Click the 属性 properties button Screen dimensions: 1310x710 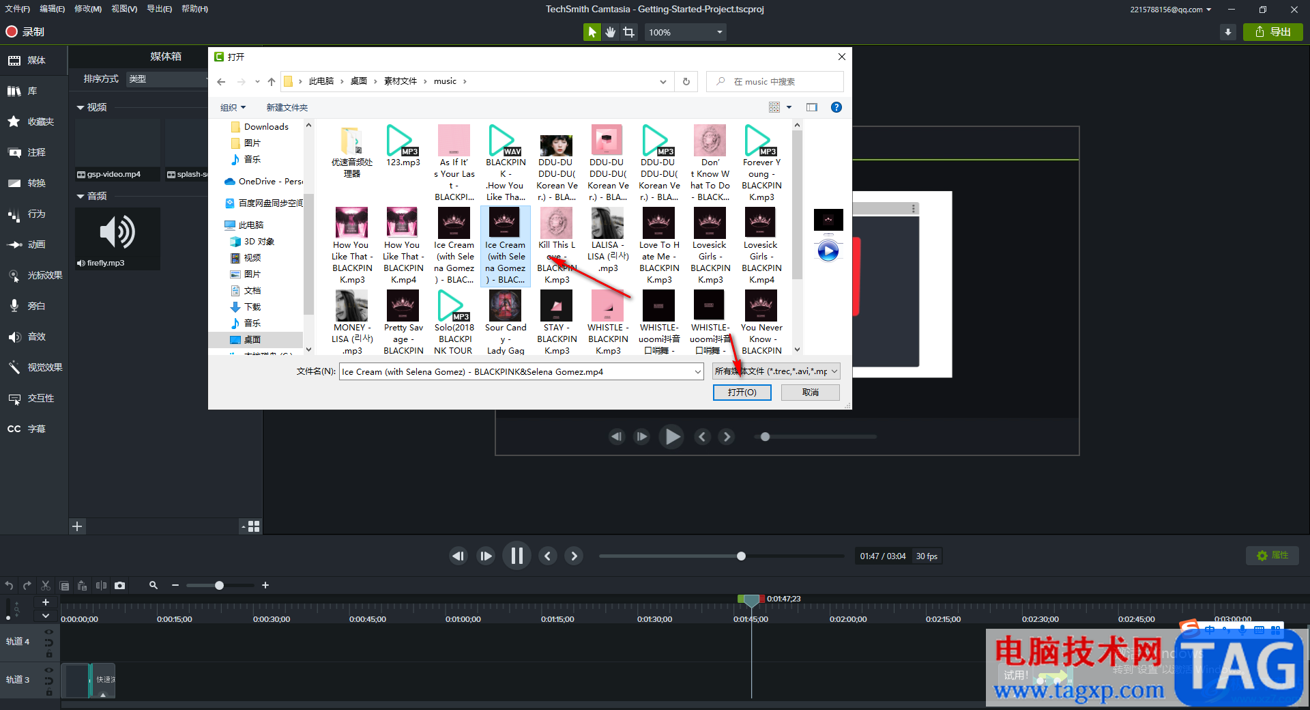pyautogui.click(x=1273, y=556)
